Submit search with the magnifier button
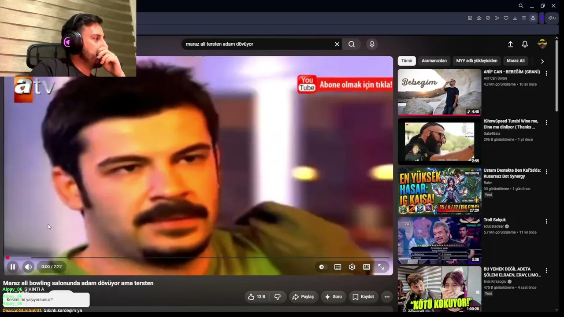The height and width of the screenshot is (317, 564). point(352,44)
